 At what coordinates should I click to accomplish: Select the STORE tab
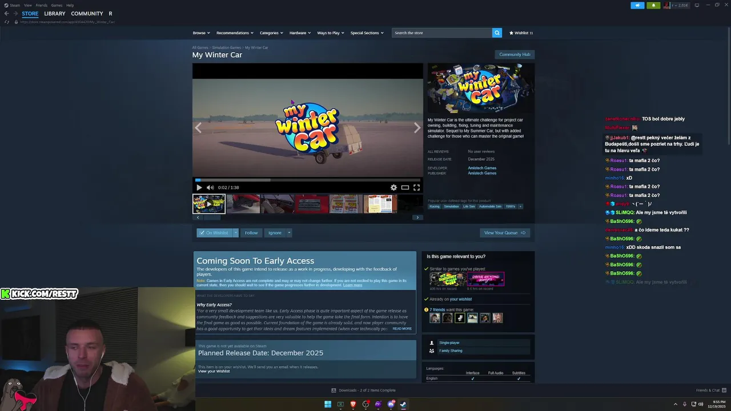click(30, 14)
